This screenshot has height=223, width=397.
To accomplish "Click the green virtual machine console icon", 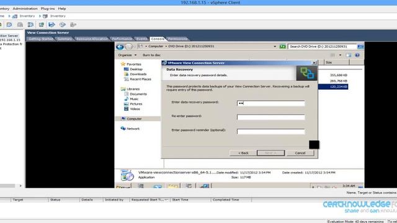I will [x=42, y=25].
